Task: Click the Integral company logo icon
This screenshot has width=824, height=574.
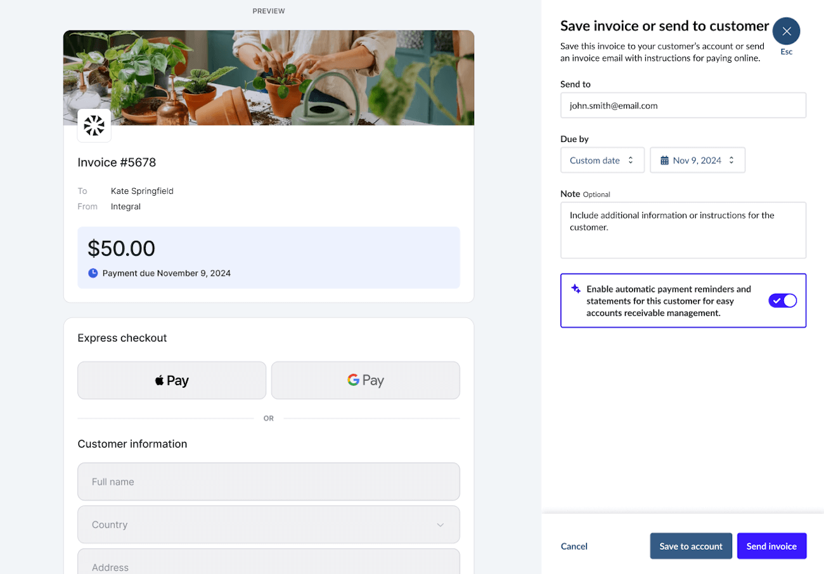Action: tap(94, 125)
